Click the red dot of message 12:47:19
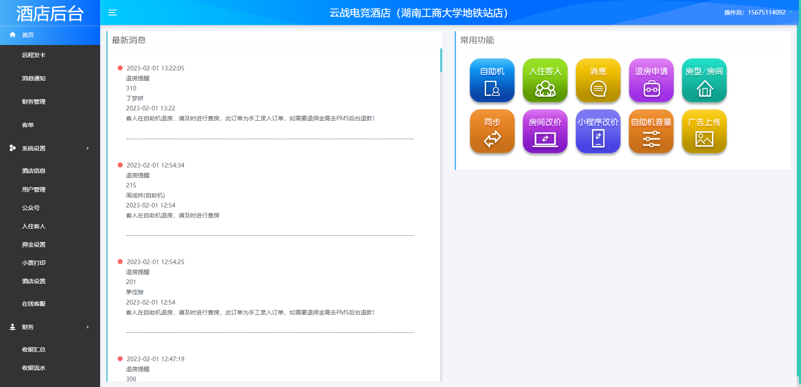 click(120, 359)
